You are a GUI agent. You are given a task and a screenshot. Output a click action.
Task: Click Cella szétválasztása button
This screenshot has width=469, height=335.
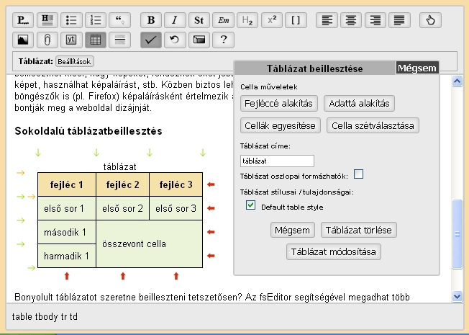pyautogui.click(x=373, y=125)
